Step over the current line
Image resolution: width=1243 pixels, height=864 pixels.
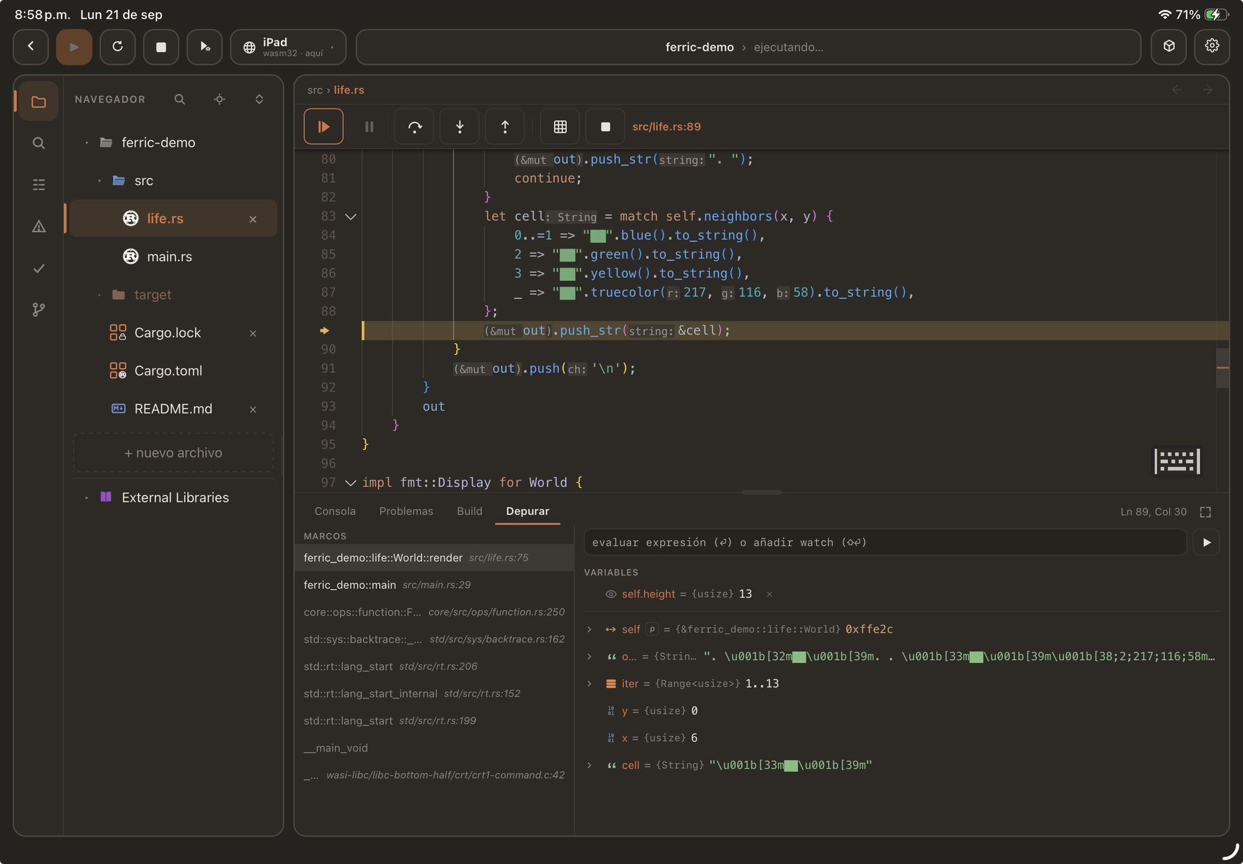click(x=415, y=127)
